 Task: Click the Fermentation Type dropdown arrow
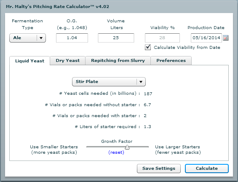pos(41,38)
